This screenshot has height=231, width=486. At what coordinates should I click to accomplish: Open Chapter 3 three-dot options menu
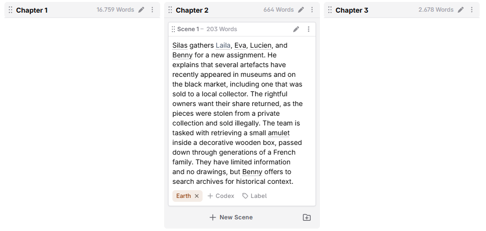coord(472,10)
